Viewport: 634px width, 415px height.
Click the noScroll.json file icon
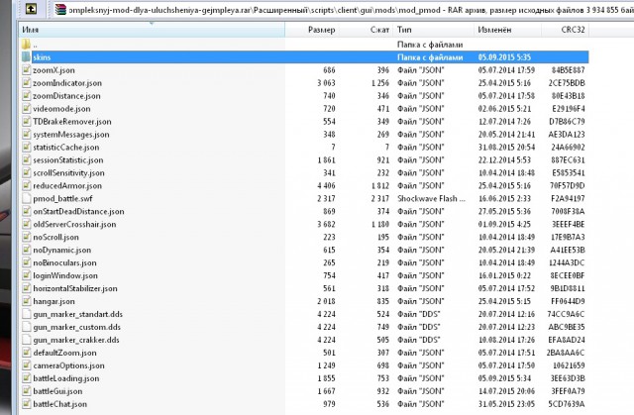(x=27, y=237)
